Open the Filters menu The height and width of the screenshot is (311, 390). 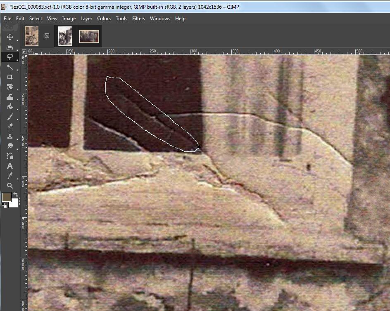(138, 19)
